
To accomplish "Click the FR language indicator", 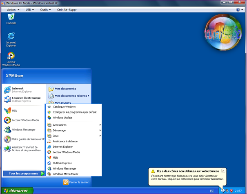I will tap(211, 191).
